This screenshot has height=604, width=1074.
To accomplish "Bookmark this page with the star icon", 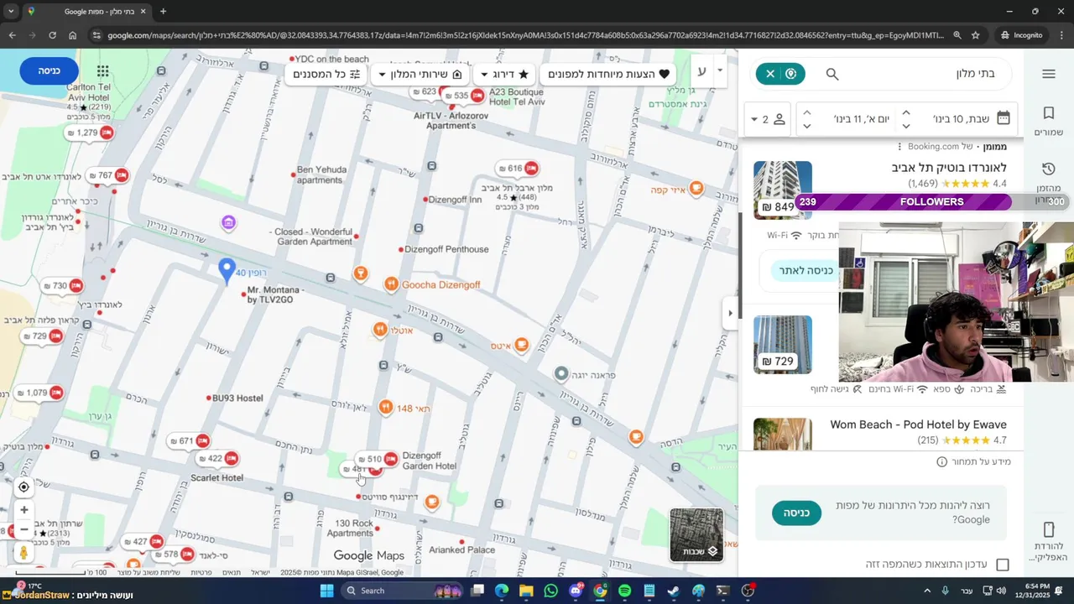I will click(x=975, y=35).
